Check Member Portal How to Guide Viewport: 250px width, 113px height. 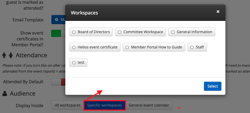coord(127,47)
